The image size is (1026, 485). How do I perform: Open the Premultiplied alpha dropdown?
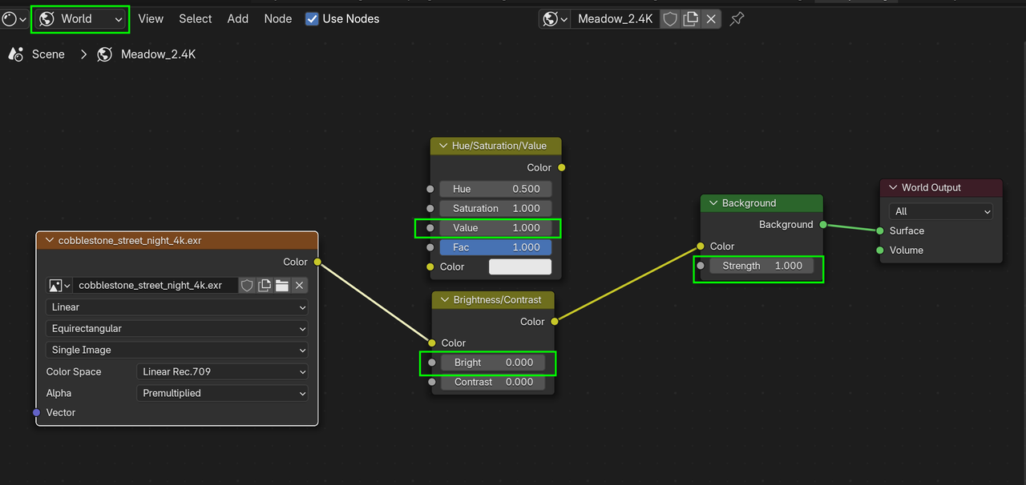click(222, 393)
